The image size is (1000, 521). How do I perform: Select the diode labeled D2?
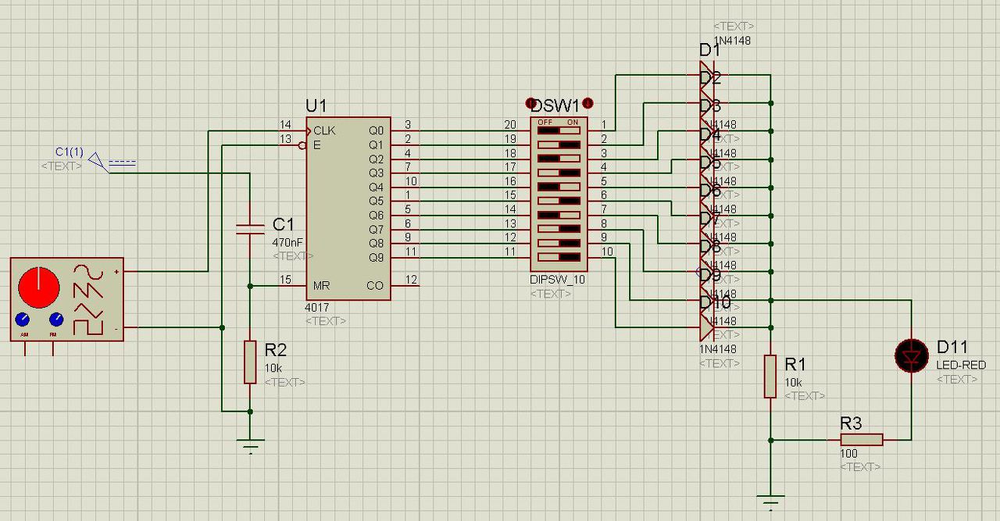coord(708,76)
